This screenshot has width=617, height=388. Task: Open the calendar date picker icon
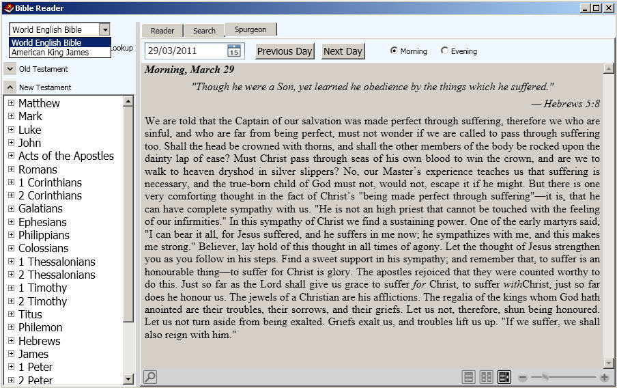pos(233,51)
